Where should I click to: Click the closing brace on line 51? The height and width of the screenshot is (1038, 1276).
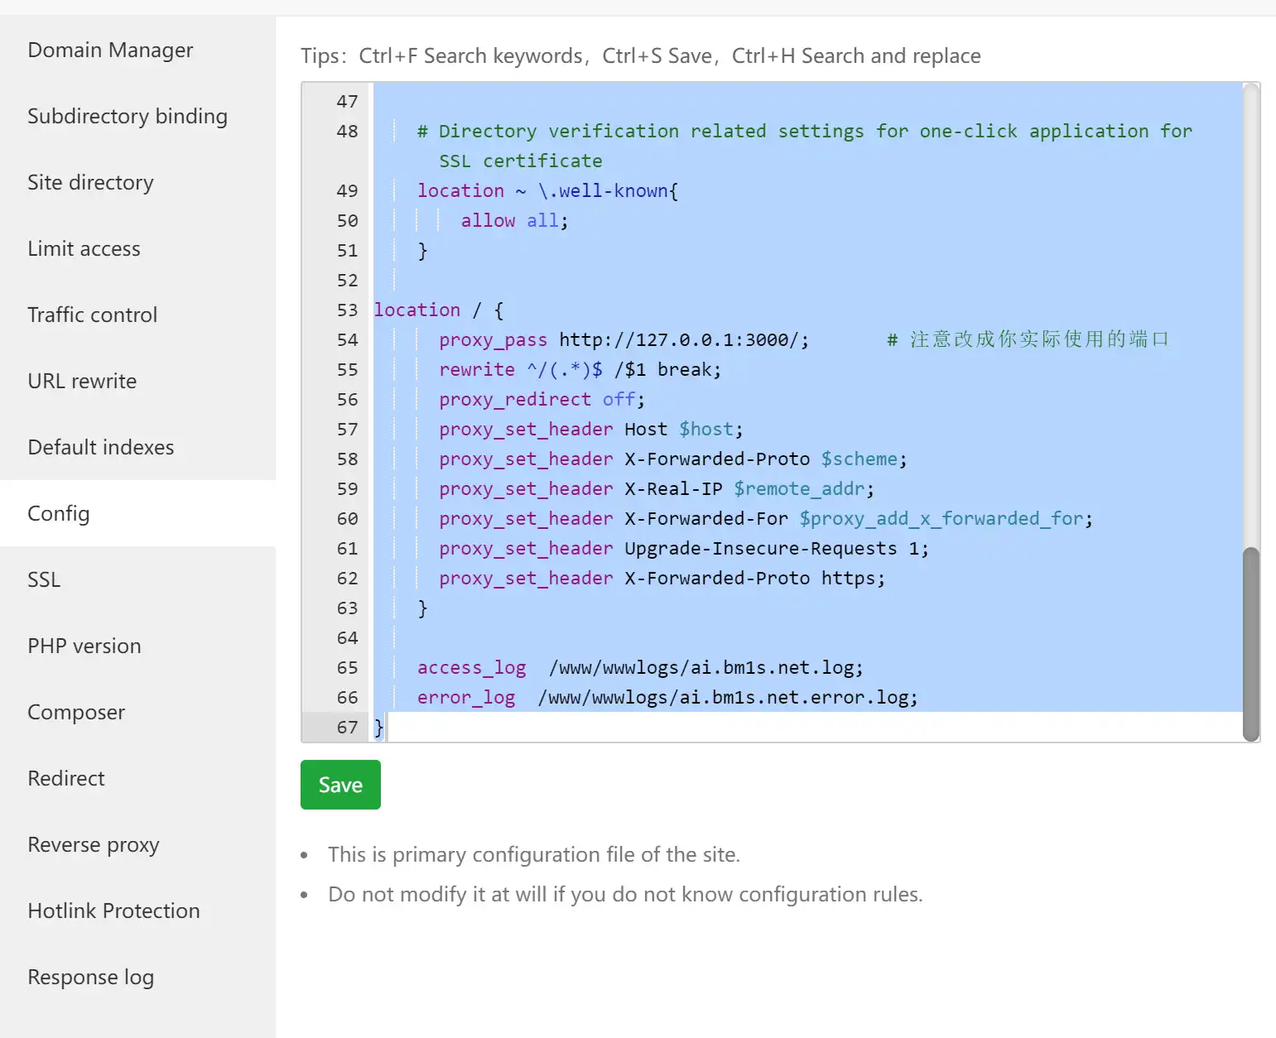point(422,250)
